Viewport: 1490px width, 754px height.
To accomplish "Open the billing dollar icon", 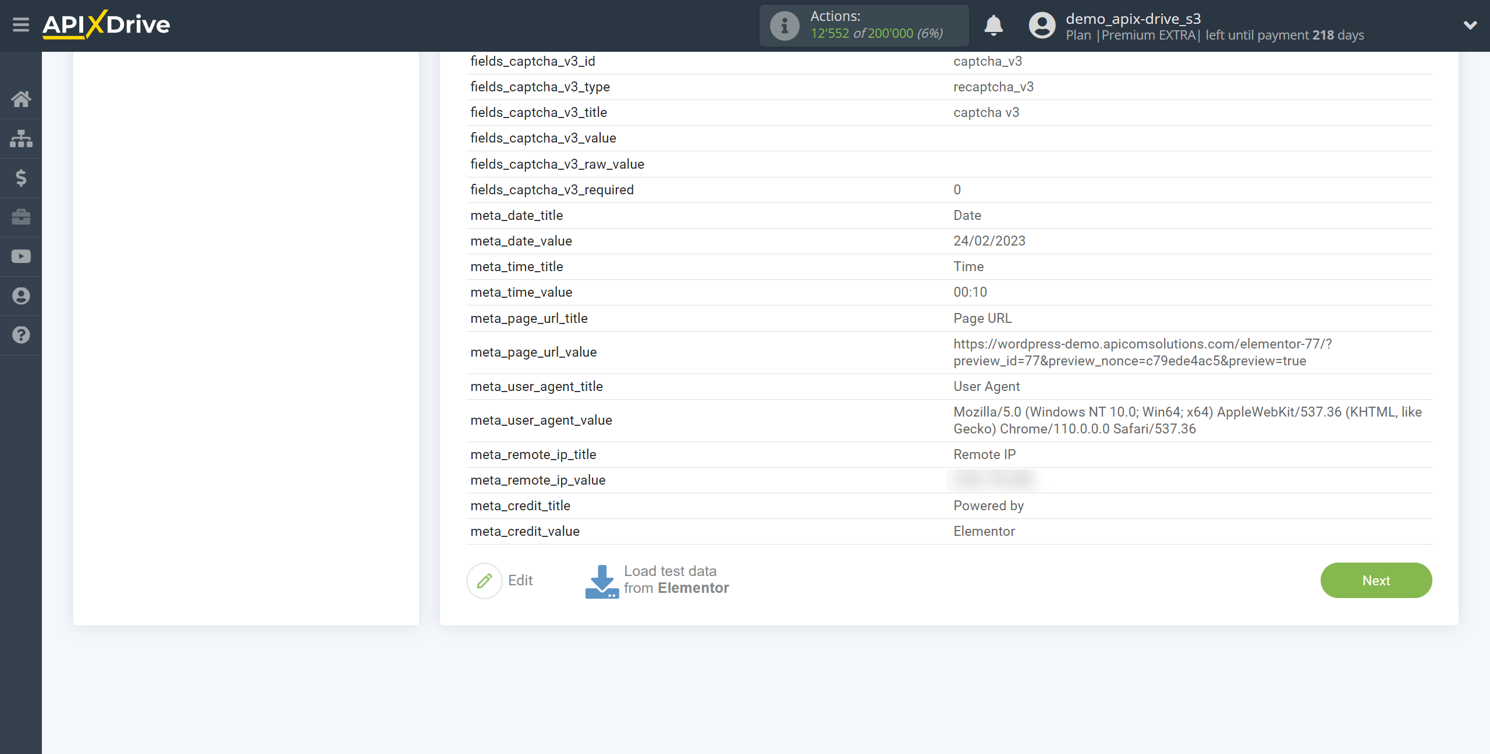I will (x=21, y=177).
